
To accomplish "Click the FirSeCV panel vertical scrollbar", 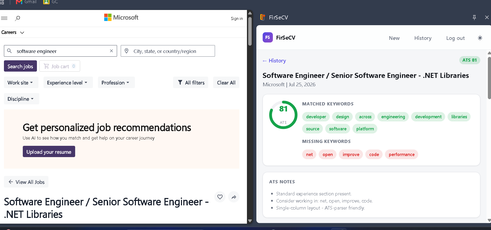I will (489, 78).
